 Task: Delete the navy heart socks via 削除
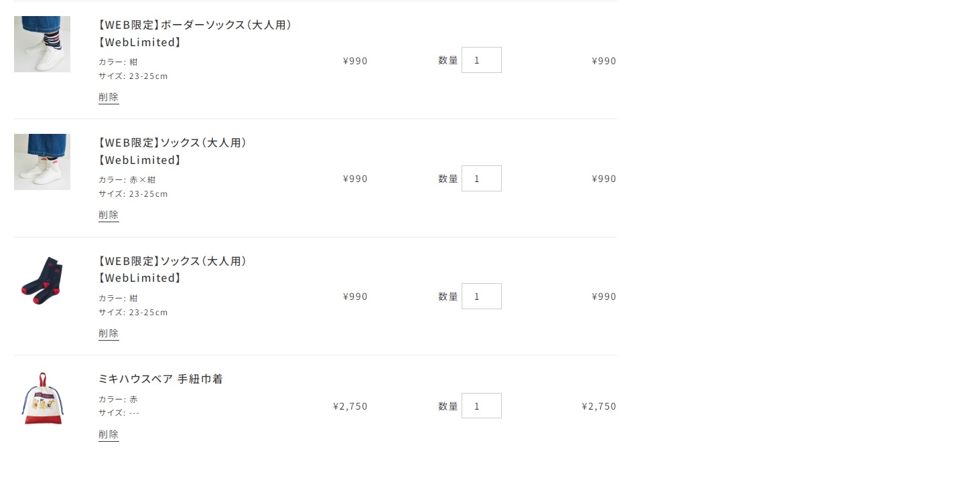pyautogui.click(x=109, y=333)
